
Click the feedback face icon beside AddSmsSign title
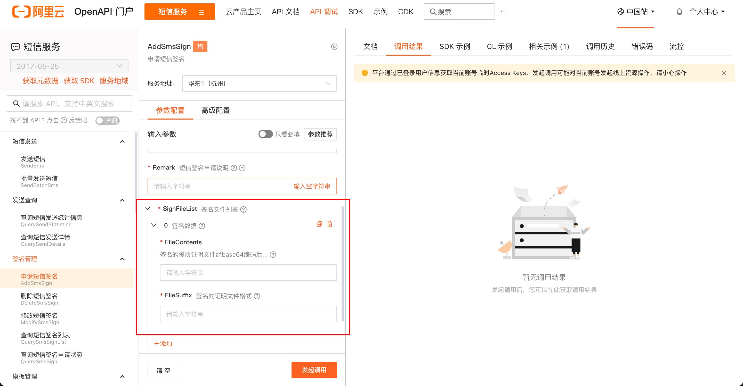[x=334, y=47]
